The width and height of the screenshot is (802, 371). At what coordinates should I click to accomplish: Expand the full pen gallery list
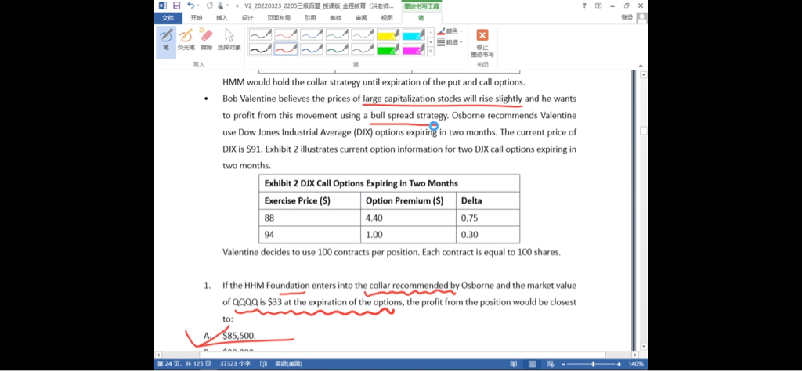[431, 51]
